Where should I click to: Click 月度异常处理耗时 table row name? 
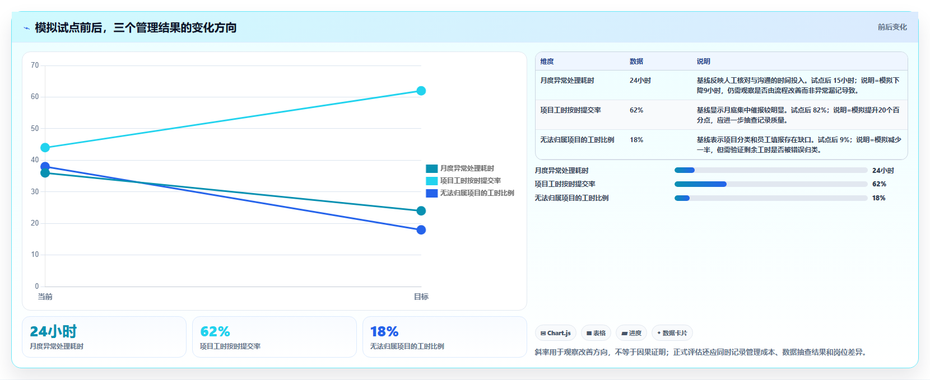[567, 81]
